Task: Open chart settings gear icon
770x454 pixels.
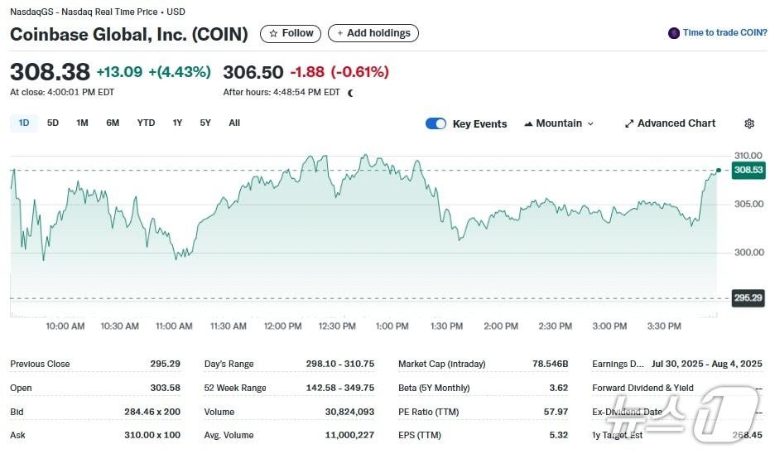Action: tap(749, 123)
